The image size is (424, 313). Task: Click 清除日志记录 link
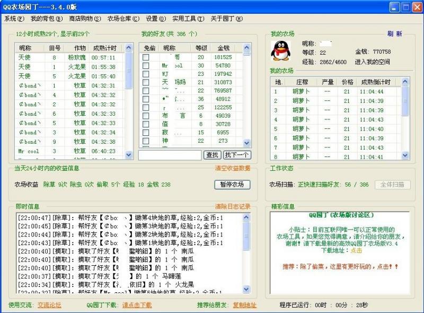coord(233,206)
